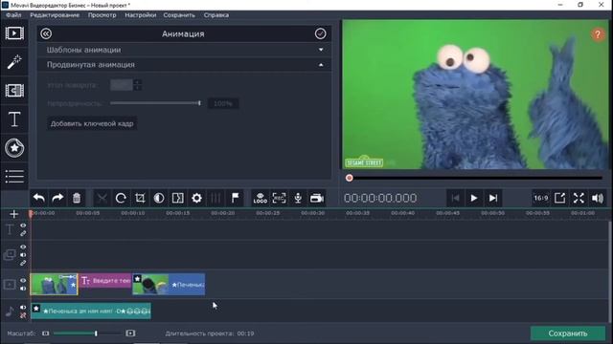Toggle overlay track visibility eye
The image size is (613, 344).
[x=23, y=247]
